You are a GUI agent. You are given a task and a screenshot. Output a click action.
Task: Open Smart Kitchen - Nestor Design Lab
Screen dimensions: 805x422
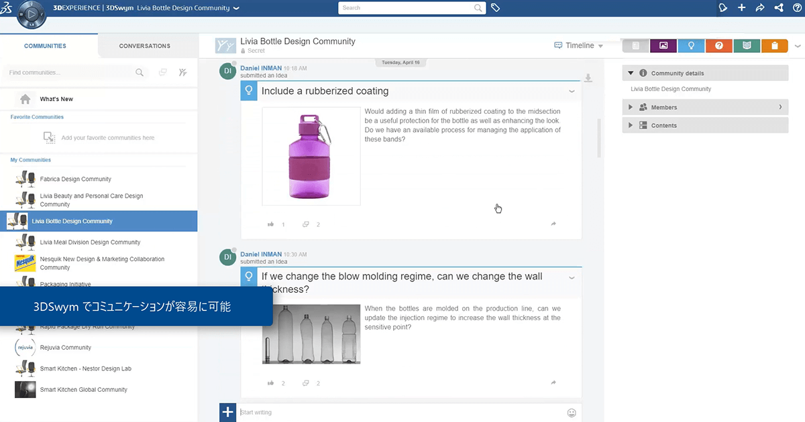(85, 368)
